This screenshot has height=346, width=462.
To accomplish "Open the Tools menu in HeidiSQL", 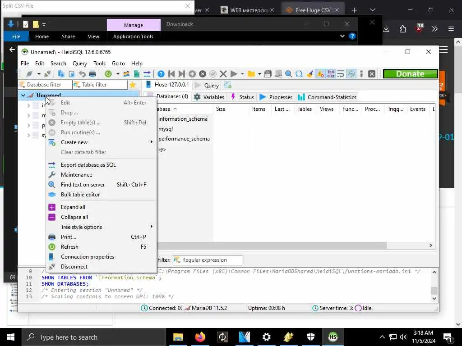I will (x=99, y=64).
